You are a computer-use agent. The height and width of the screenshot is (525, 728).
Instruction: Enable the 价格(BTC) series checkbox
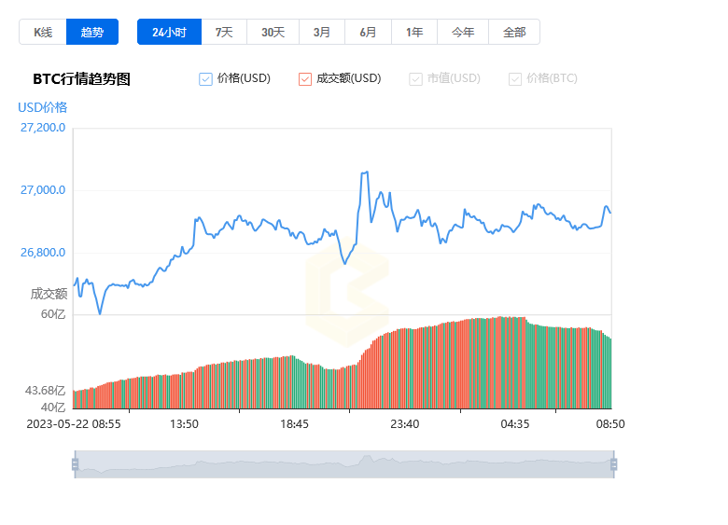click(x=515, y=79)
